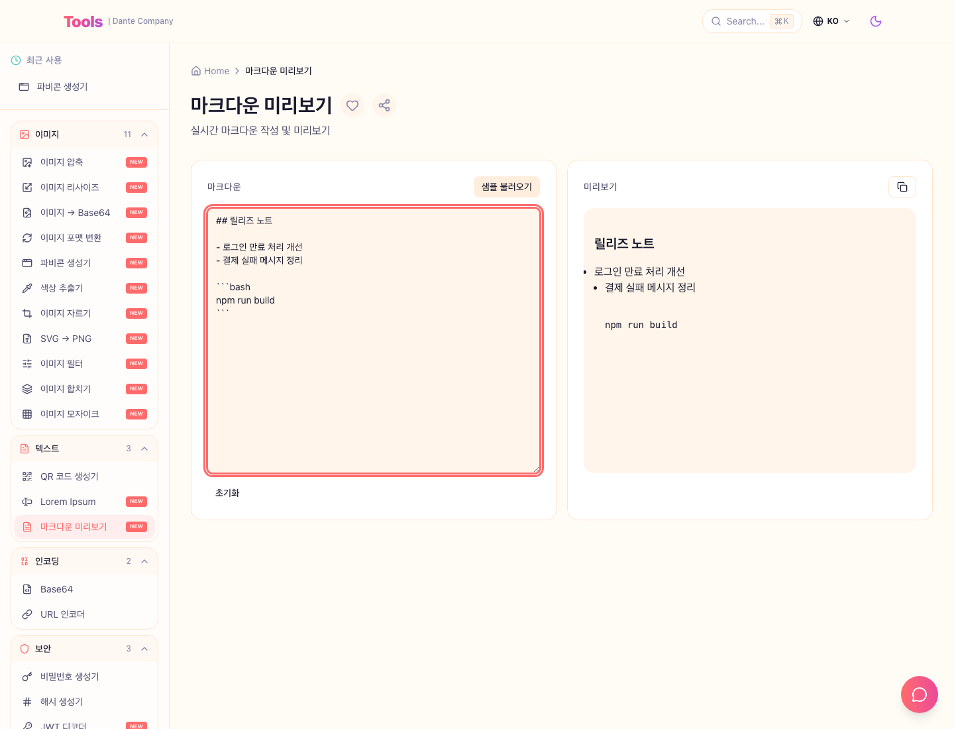Click the 최근 사용 clock icon
This screenshot has width=954, height=729.
point(16,60)
